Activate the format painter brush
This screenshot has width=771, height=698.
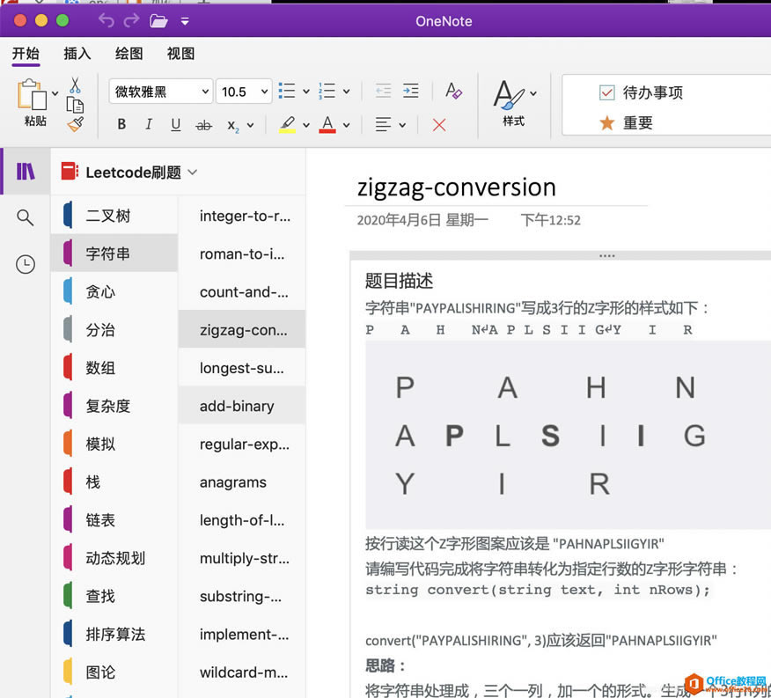click(75, 123)
